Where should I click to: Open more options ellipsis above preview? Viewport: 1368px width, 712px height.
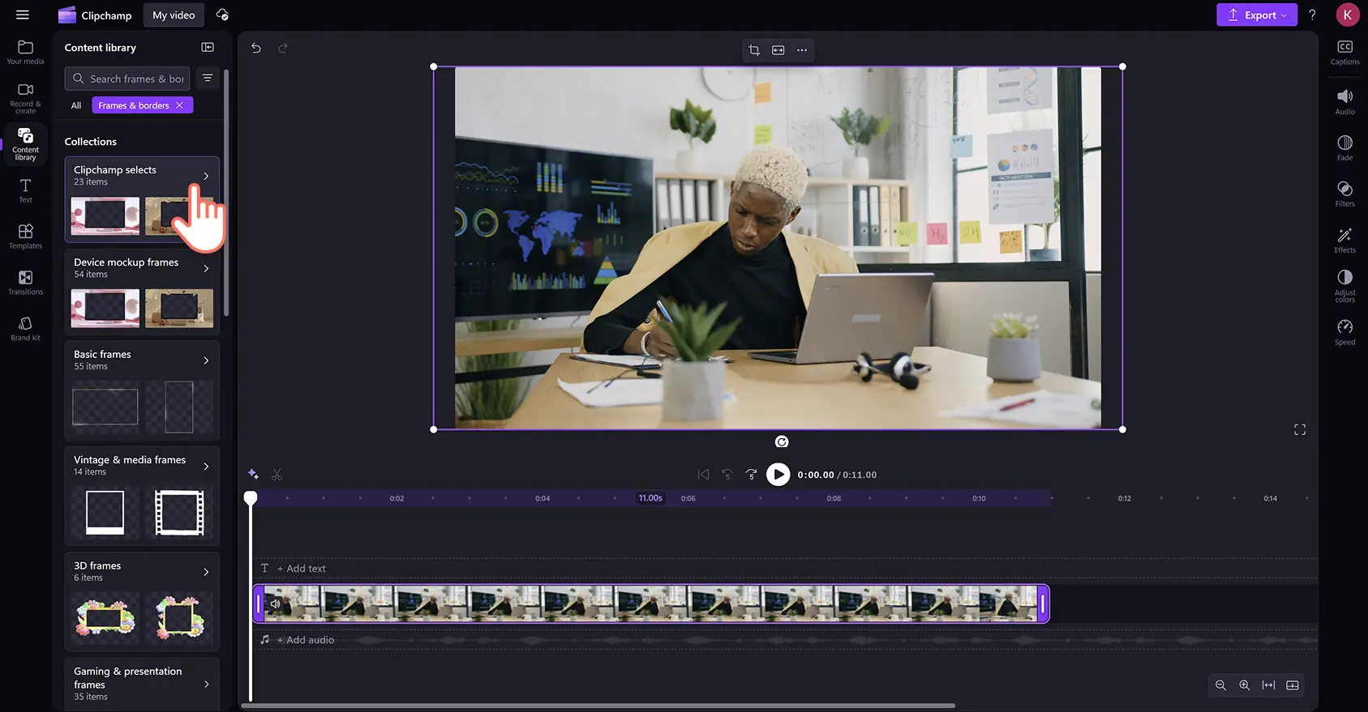pyautogui.click(x=802, y=50)
